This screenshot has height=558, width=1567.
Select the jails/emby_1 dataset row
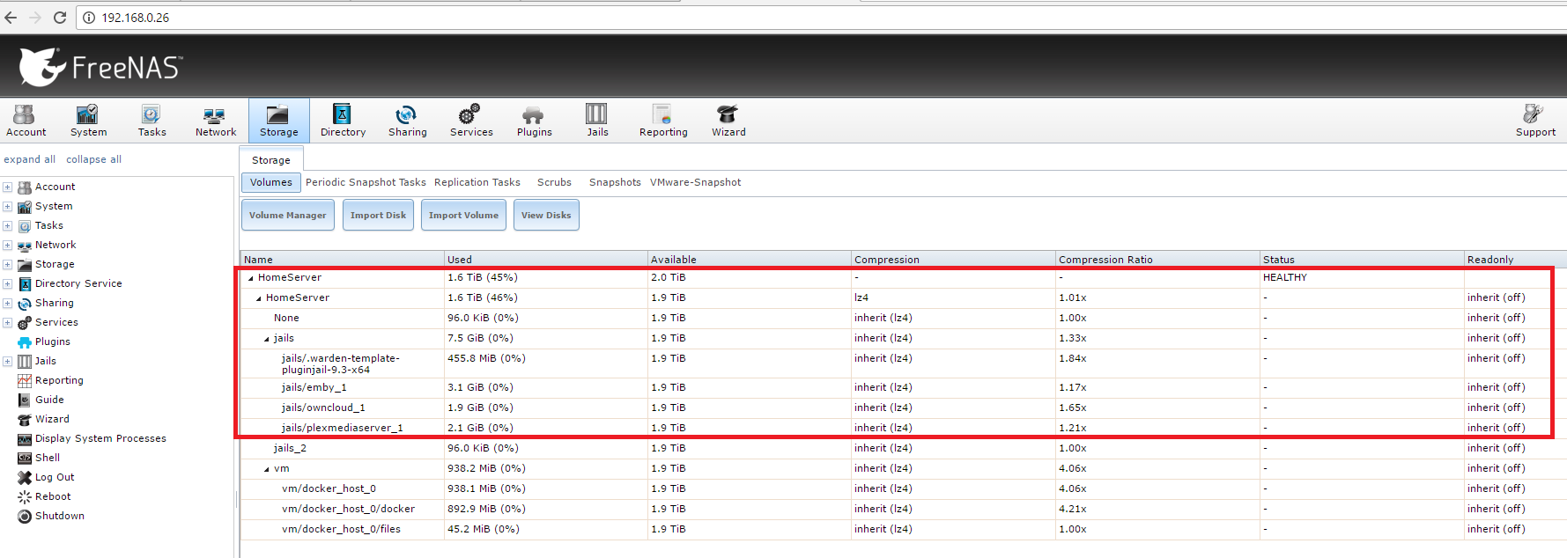(x=903, y=387)
